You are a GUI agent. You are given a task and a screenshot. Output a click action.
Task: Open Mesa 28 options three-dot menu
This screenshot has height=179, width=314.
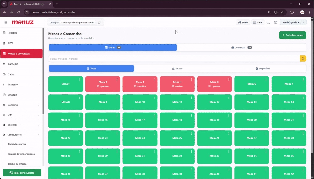click(x=303, y=134)
